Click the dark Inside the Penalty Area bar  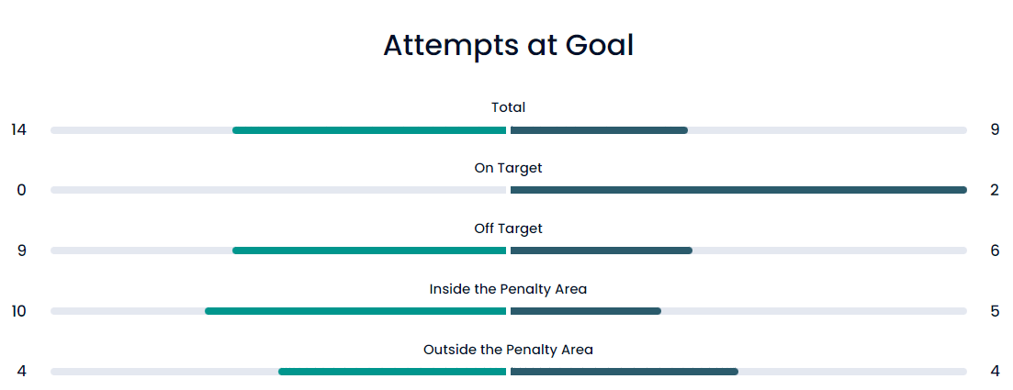[x=586, y=311]
